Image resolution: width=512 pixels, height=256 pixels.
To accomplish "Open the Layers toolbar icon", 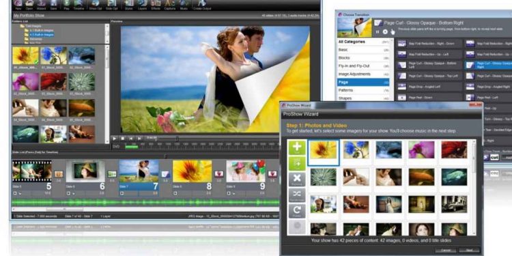I will (x=143, y=4).
